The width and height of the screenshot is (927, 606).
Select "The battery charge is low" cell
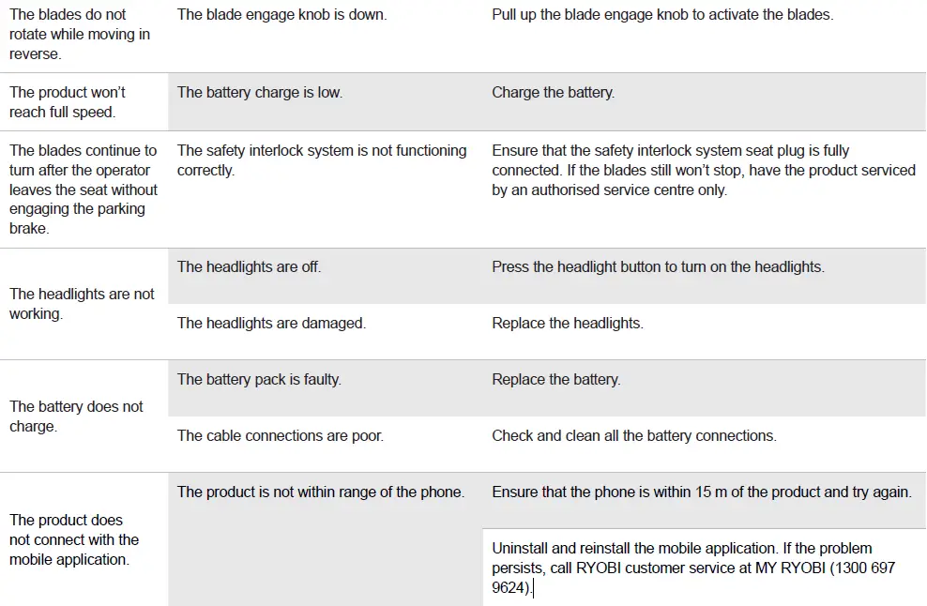(x=260, y=93)
